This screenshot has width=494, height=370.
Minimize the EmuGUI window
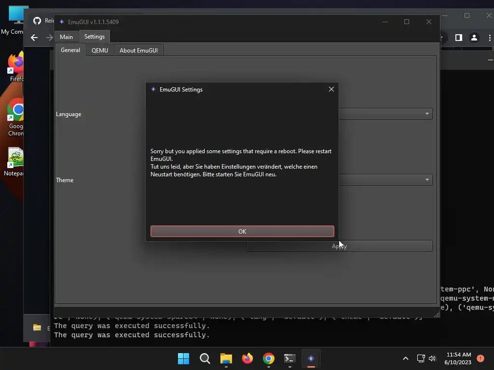384,22
